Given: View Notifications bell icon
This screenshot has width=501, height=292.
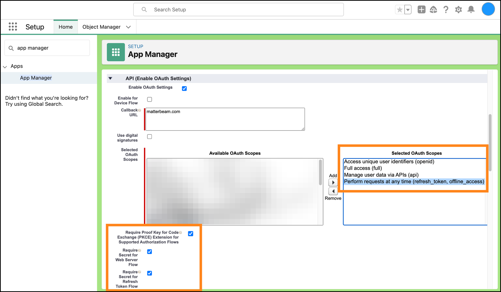Looking at the screenshot, I should click(x=471, y=10).
